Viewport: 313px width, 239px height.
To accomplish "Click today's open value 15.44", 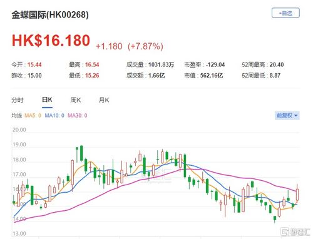I will tap(34, 64).
